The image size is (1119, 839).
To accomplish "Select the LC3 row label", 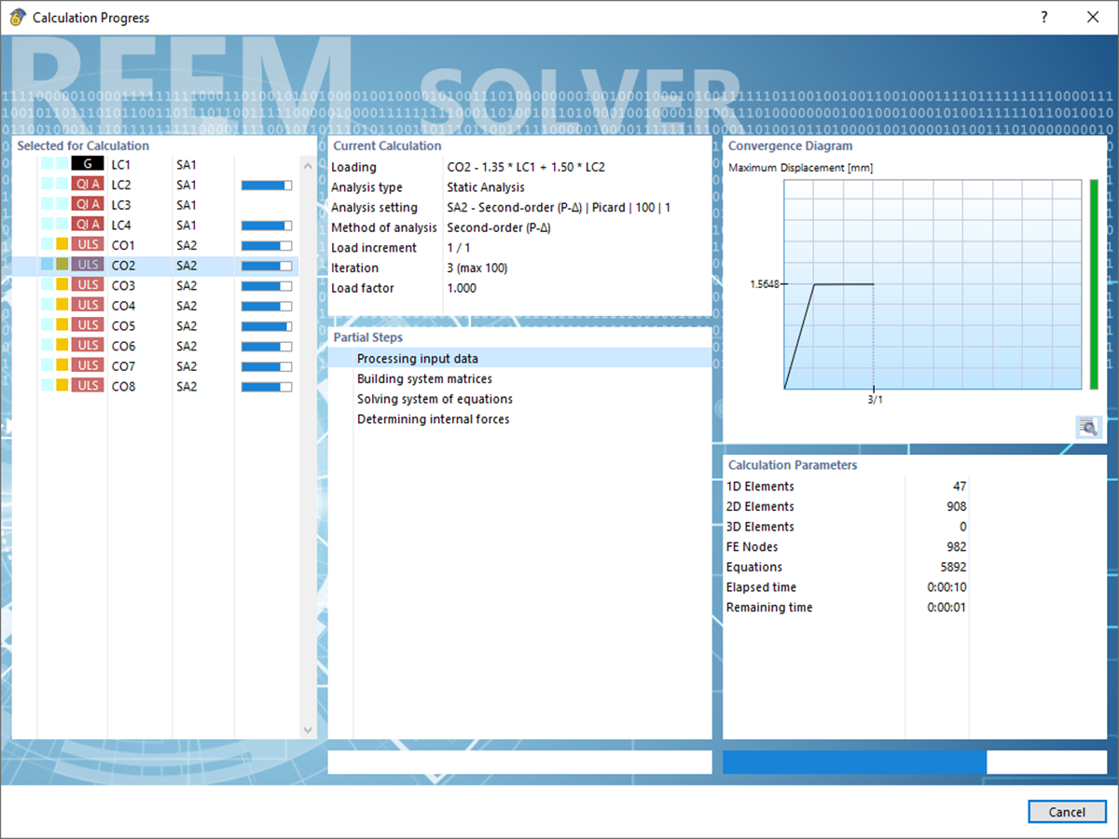I will pos(121,204).
